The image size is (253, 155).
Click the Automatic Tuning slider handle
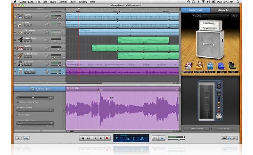[x=19, y=110]
